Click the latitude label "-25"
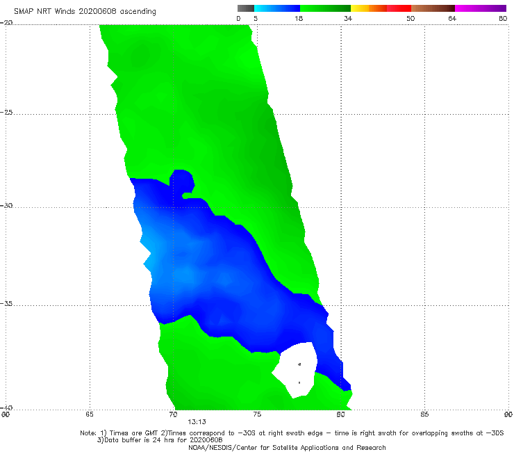Image resolution: width=514 pixels, height=452 pixels. pyautogui.click(x=6, y=112)
